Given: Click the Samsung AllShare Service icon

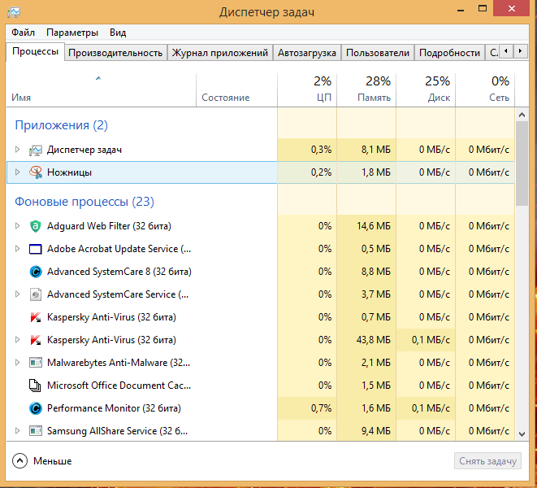Looking at the screenshot, I should (36, 431).
